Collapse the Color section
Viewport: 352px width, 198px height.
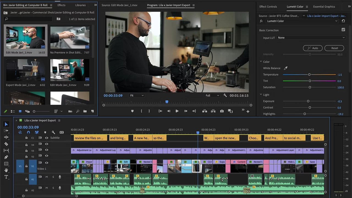[x=261, y=62]
